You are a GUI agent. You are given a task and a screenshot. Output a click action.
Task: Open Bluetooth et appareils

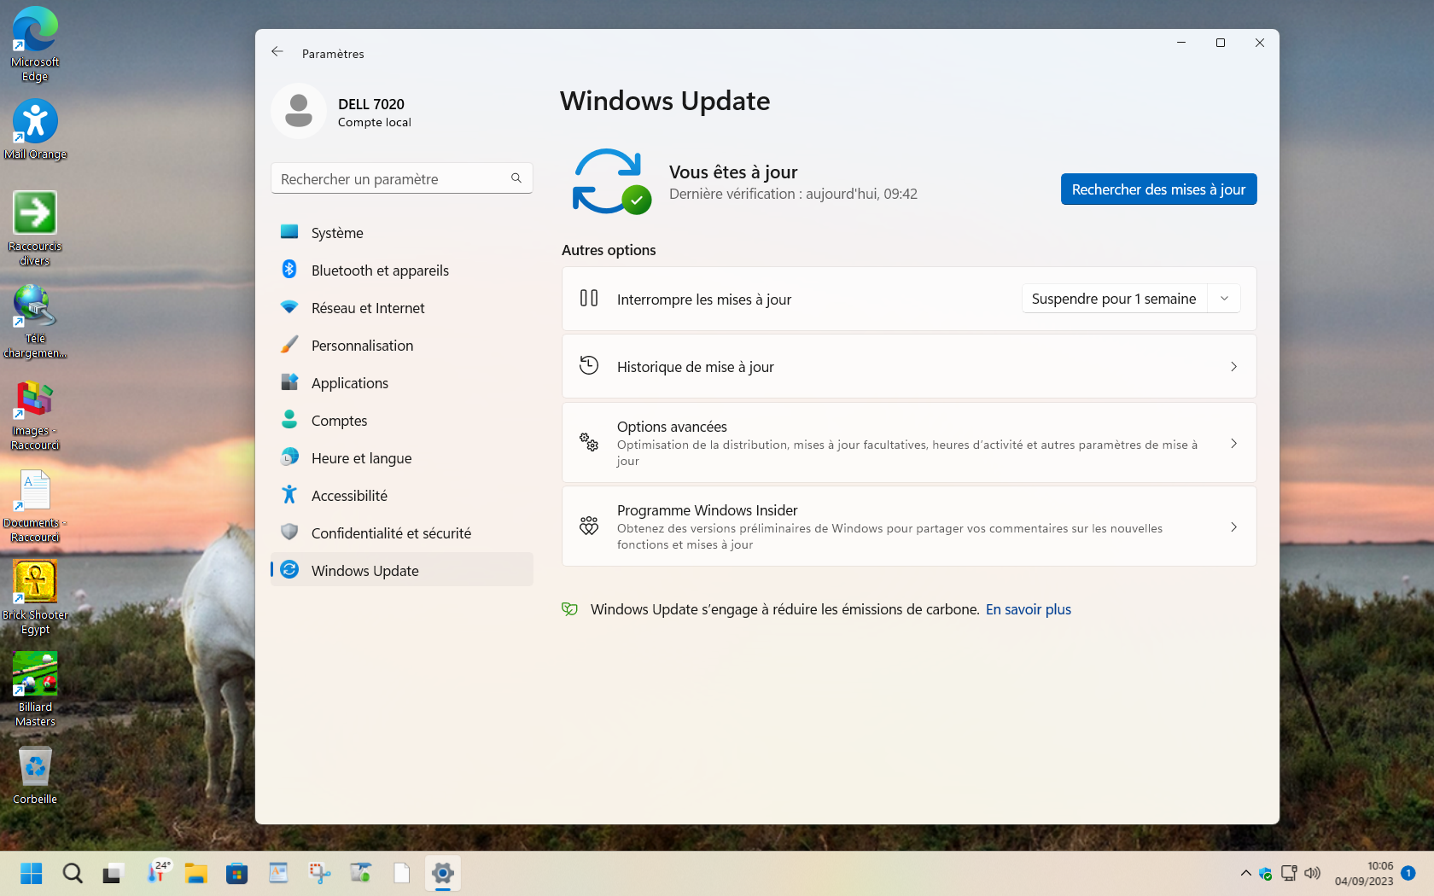click(x=401, y=271)
